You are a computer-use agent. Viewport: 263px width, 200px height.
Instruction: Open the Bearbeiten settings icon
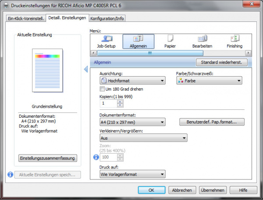pos(202,41)
